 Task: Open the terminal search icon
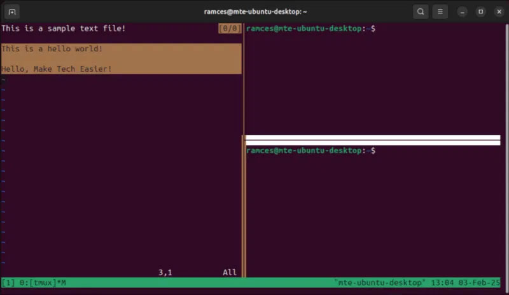tap(421, 11)
